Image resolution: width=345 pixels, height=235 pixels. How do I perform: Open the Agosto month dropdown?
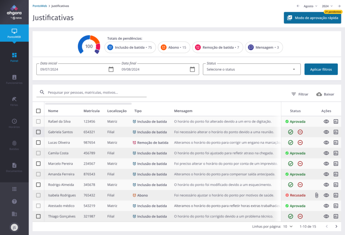310,6
